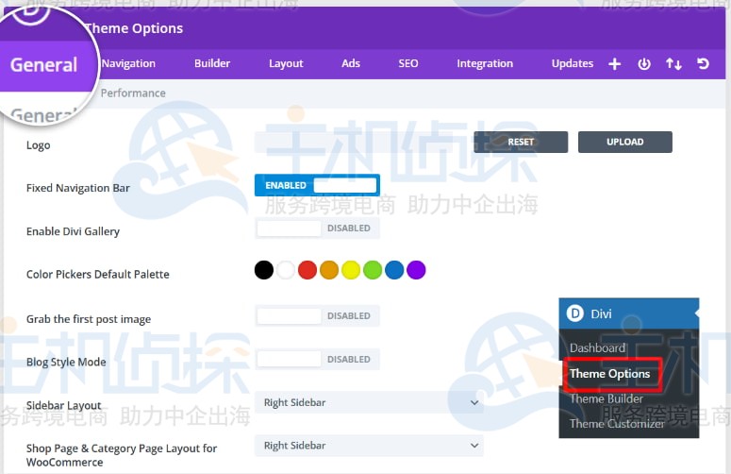Enable Blog Style Mode toggle
Screen dimensions: 731x474
pos(317,359)
